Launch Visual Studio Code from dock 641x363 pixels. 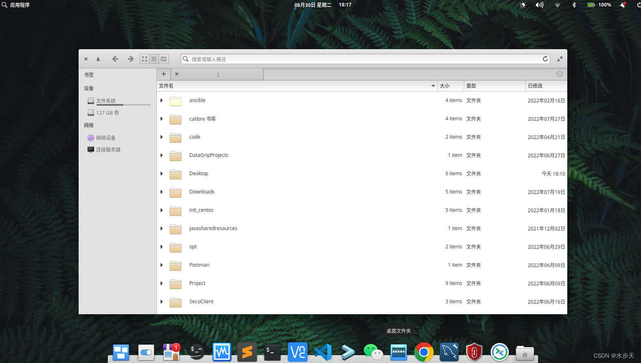(x=323, y=352)
